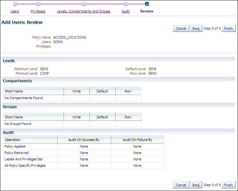Jump to the Audit step link
Viewport: 238px width, 191px height.
coord(126,11)
